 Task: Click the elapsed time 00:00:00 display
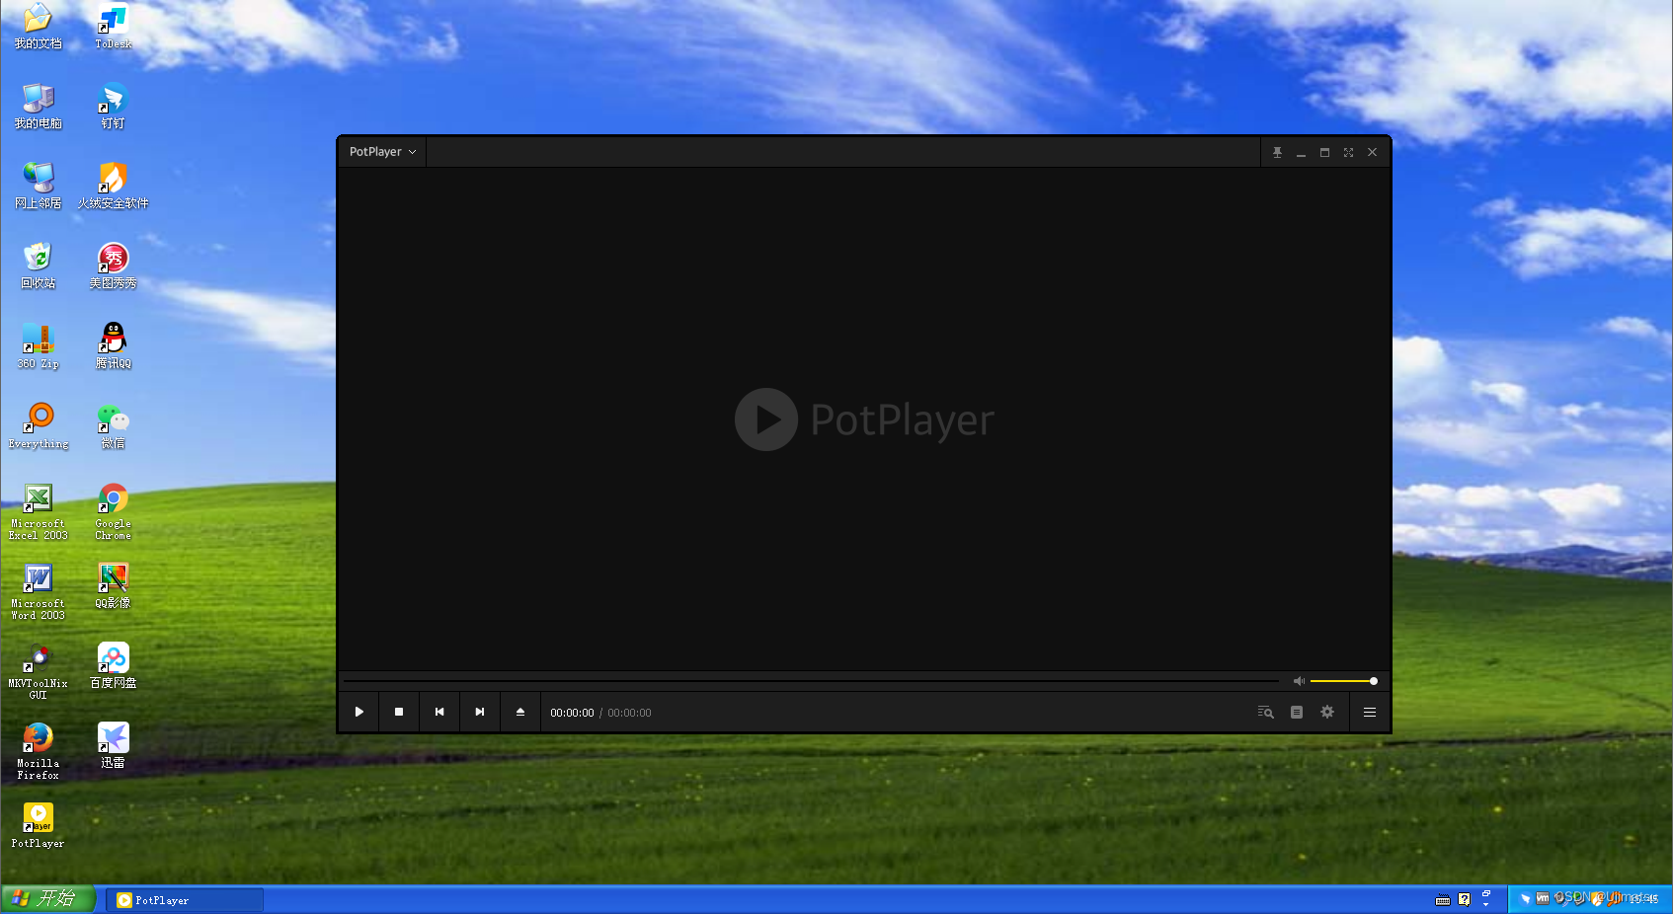pos(572,713)
